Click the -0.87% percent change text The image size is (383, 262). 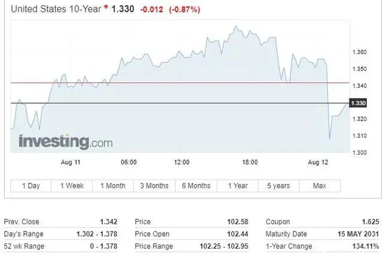(185, 10)
